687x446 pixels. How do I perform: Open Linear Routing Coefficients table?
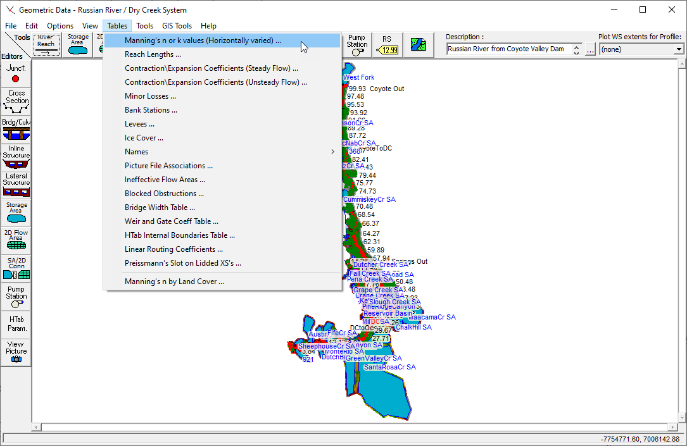(223, 249)
